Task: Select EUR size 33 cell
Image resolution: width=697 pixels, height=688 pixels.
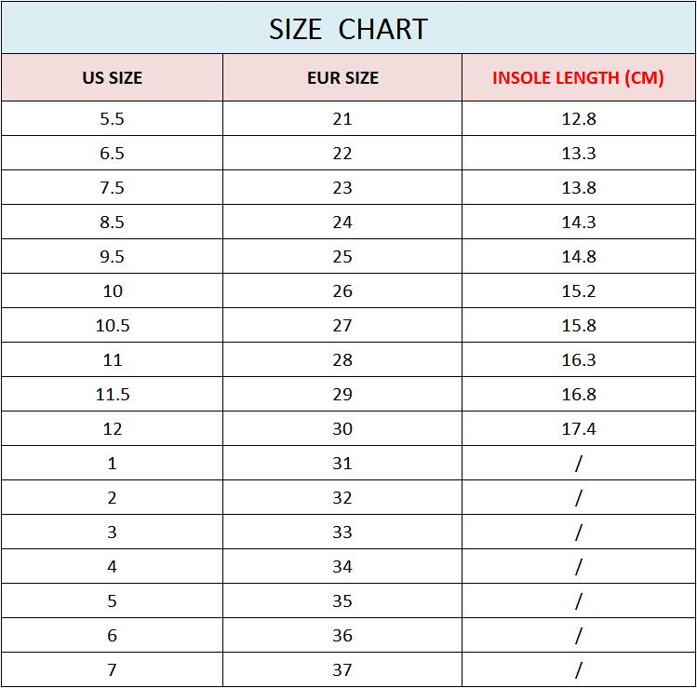Action: 342,533
